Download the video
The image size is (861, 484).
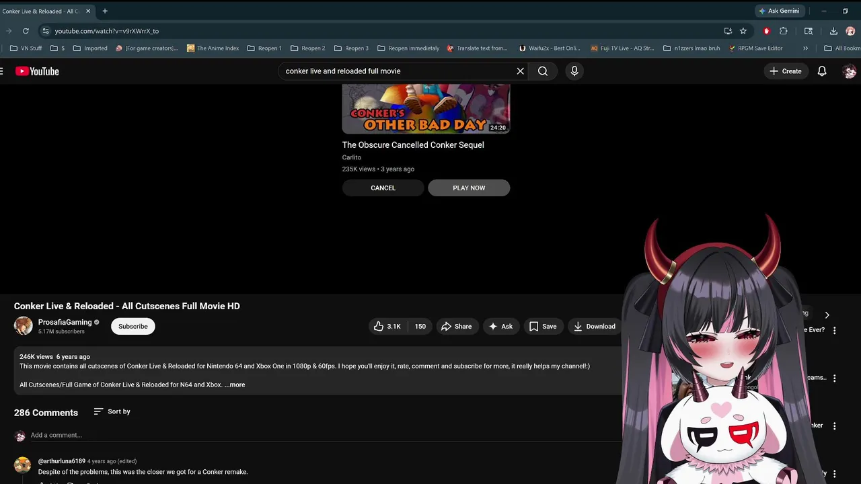click(x=595, y=326)
